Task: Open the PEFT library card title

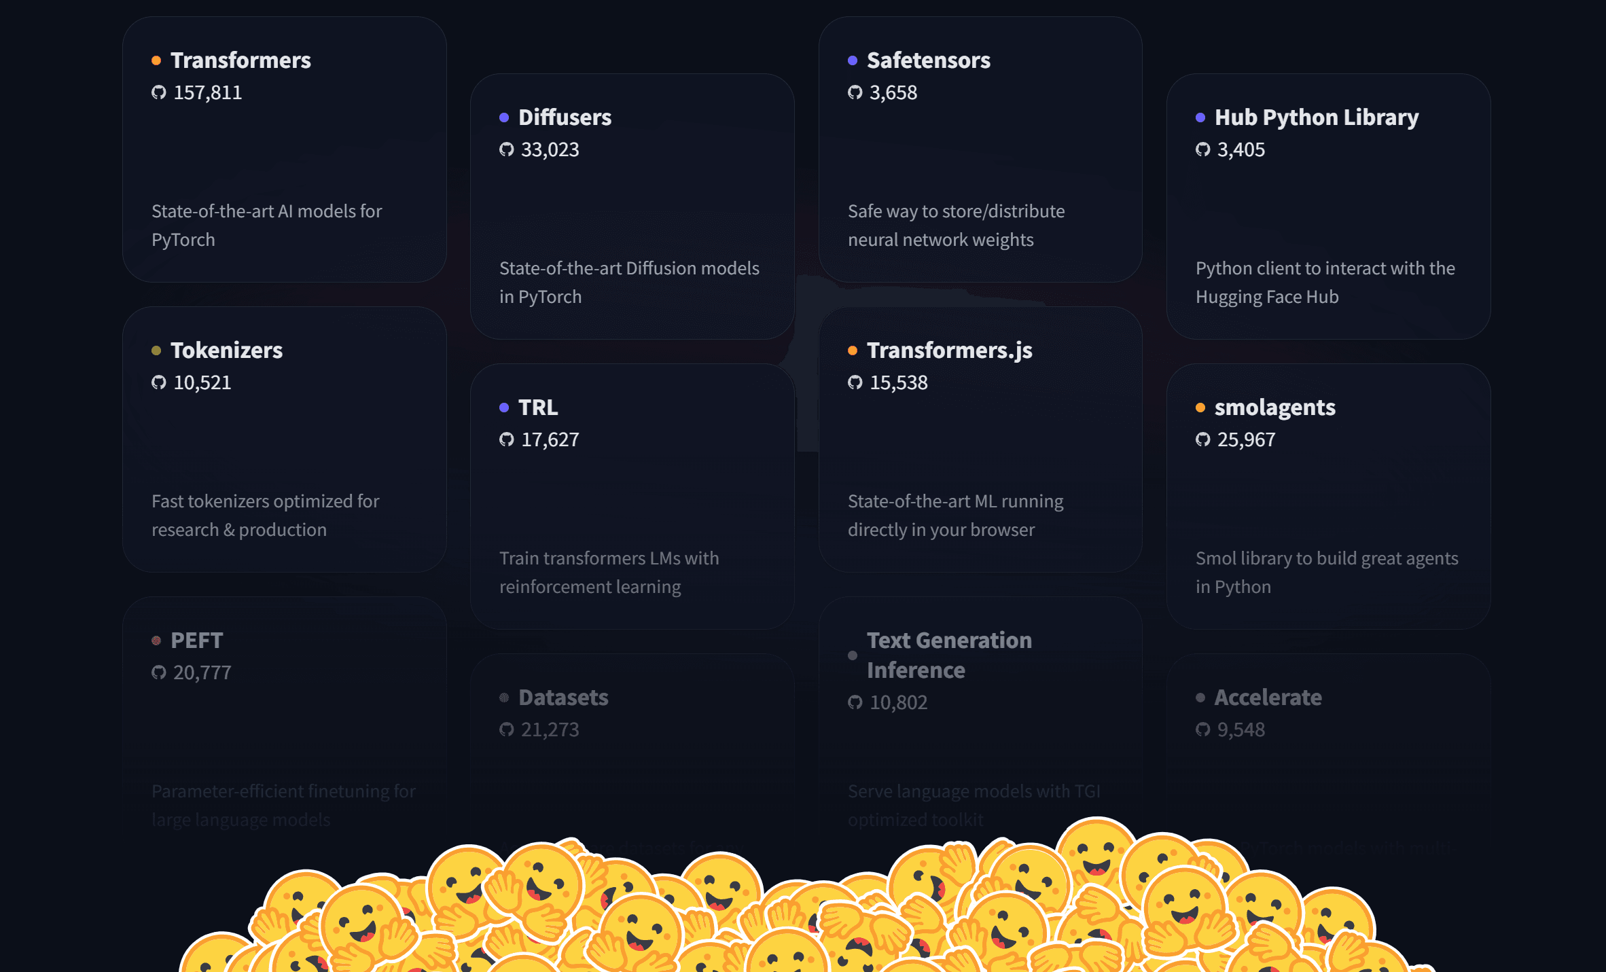Action: tap(196, 641)
